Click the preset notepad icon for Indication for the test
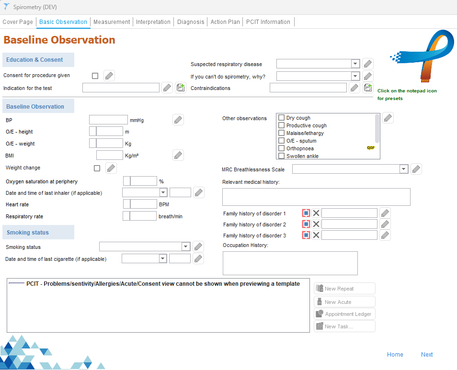Viewport: 457px width, 370px height. 180,88
